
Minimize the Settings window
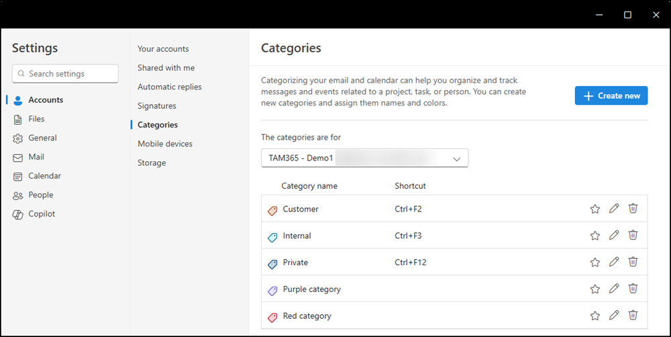pos(599,15)
